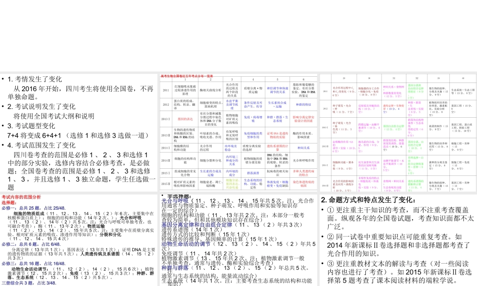Image resolution: width=477 pixels, height=286 pixels.
Task: Click the row label '2015 I' in the table
Action: tap(166, 173)
